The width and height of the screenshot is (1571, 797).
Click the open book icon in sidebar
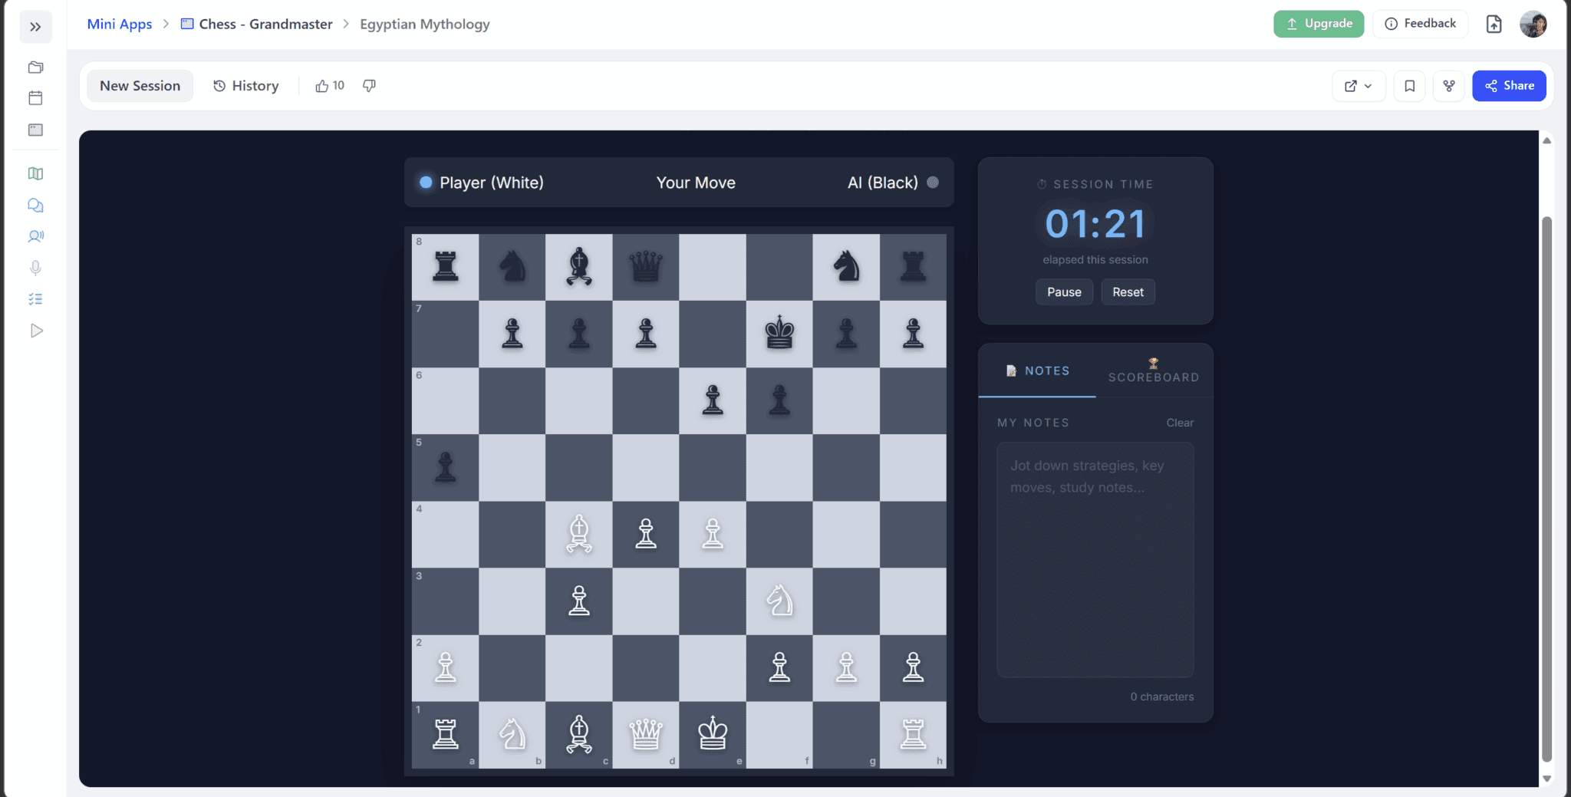point(35,173)
